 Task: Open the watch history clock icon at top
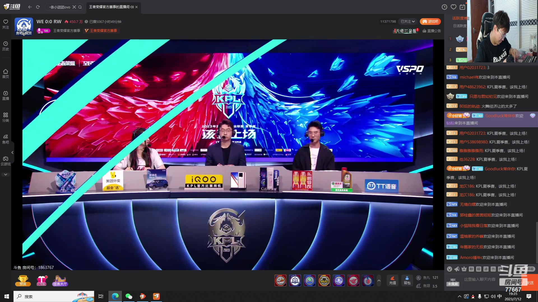pyautogui.click(x=444, y=7)
